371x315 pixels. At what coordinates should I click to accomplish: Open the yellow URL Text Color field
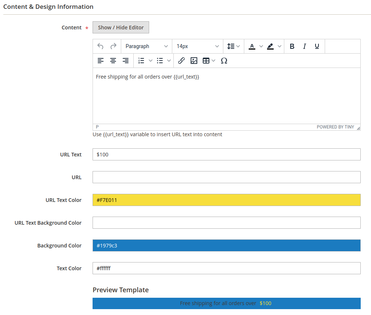(x=226, y=200)
